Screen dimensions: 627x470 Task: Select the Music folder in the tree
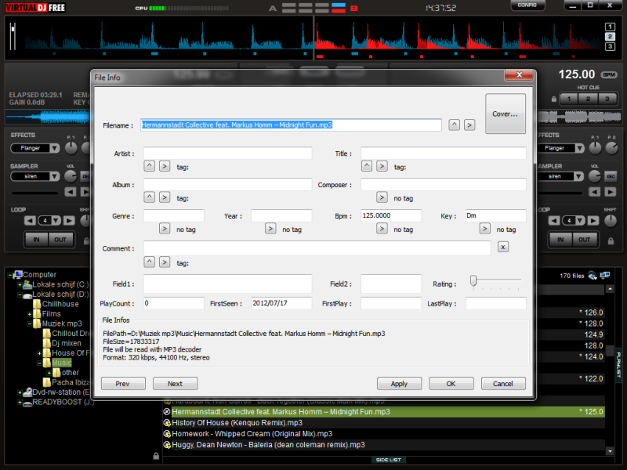62,363
